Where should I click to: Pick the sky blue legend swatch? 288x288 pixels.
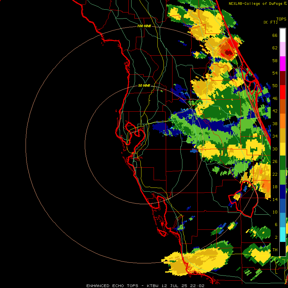283,220
